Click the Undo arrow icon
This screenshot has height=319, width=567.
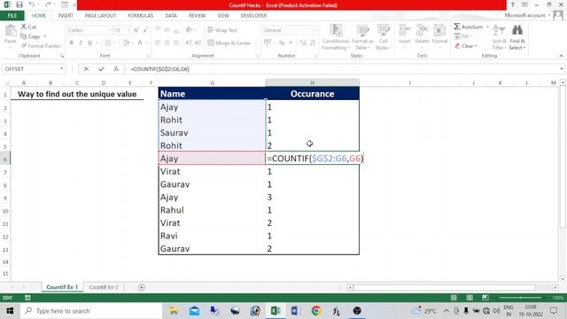tap(32, 4)
